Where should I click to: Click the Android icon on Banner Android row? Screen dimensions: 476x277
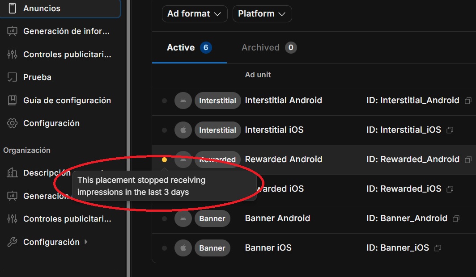click(x=183, y=218)
